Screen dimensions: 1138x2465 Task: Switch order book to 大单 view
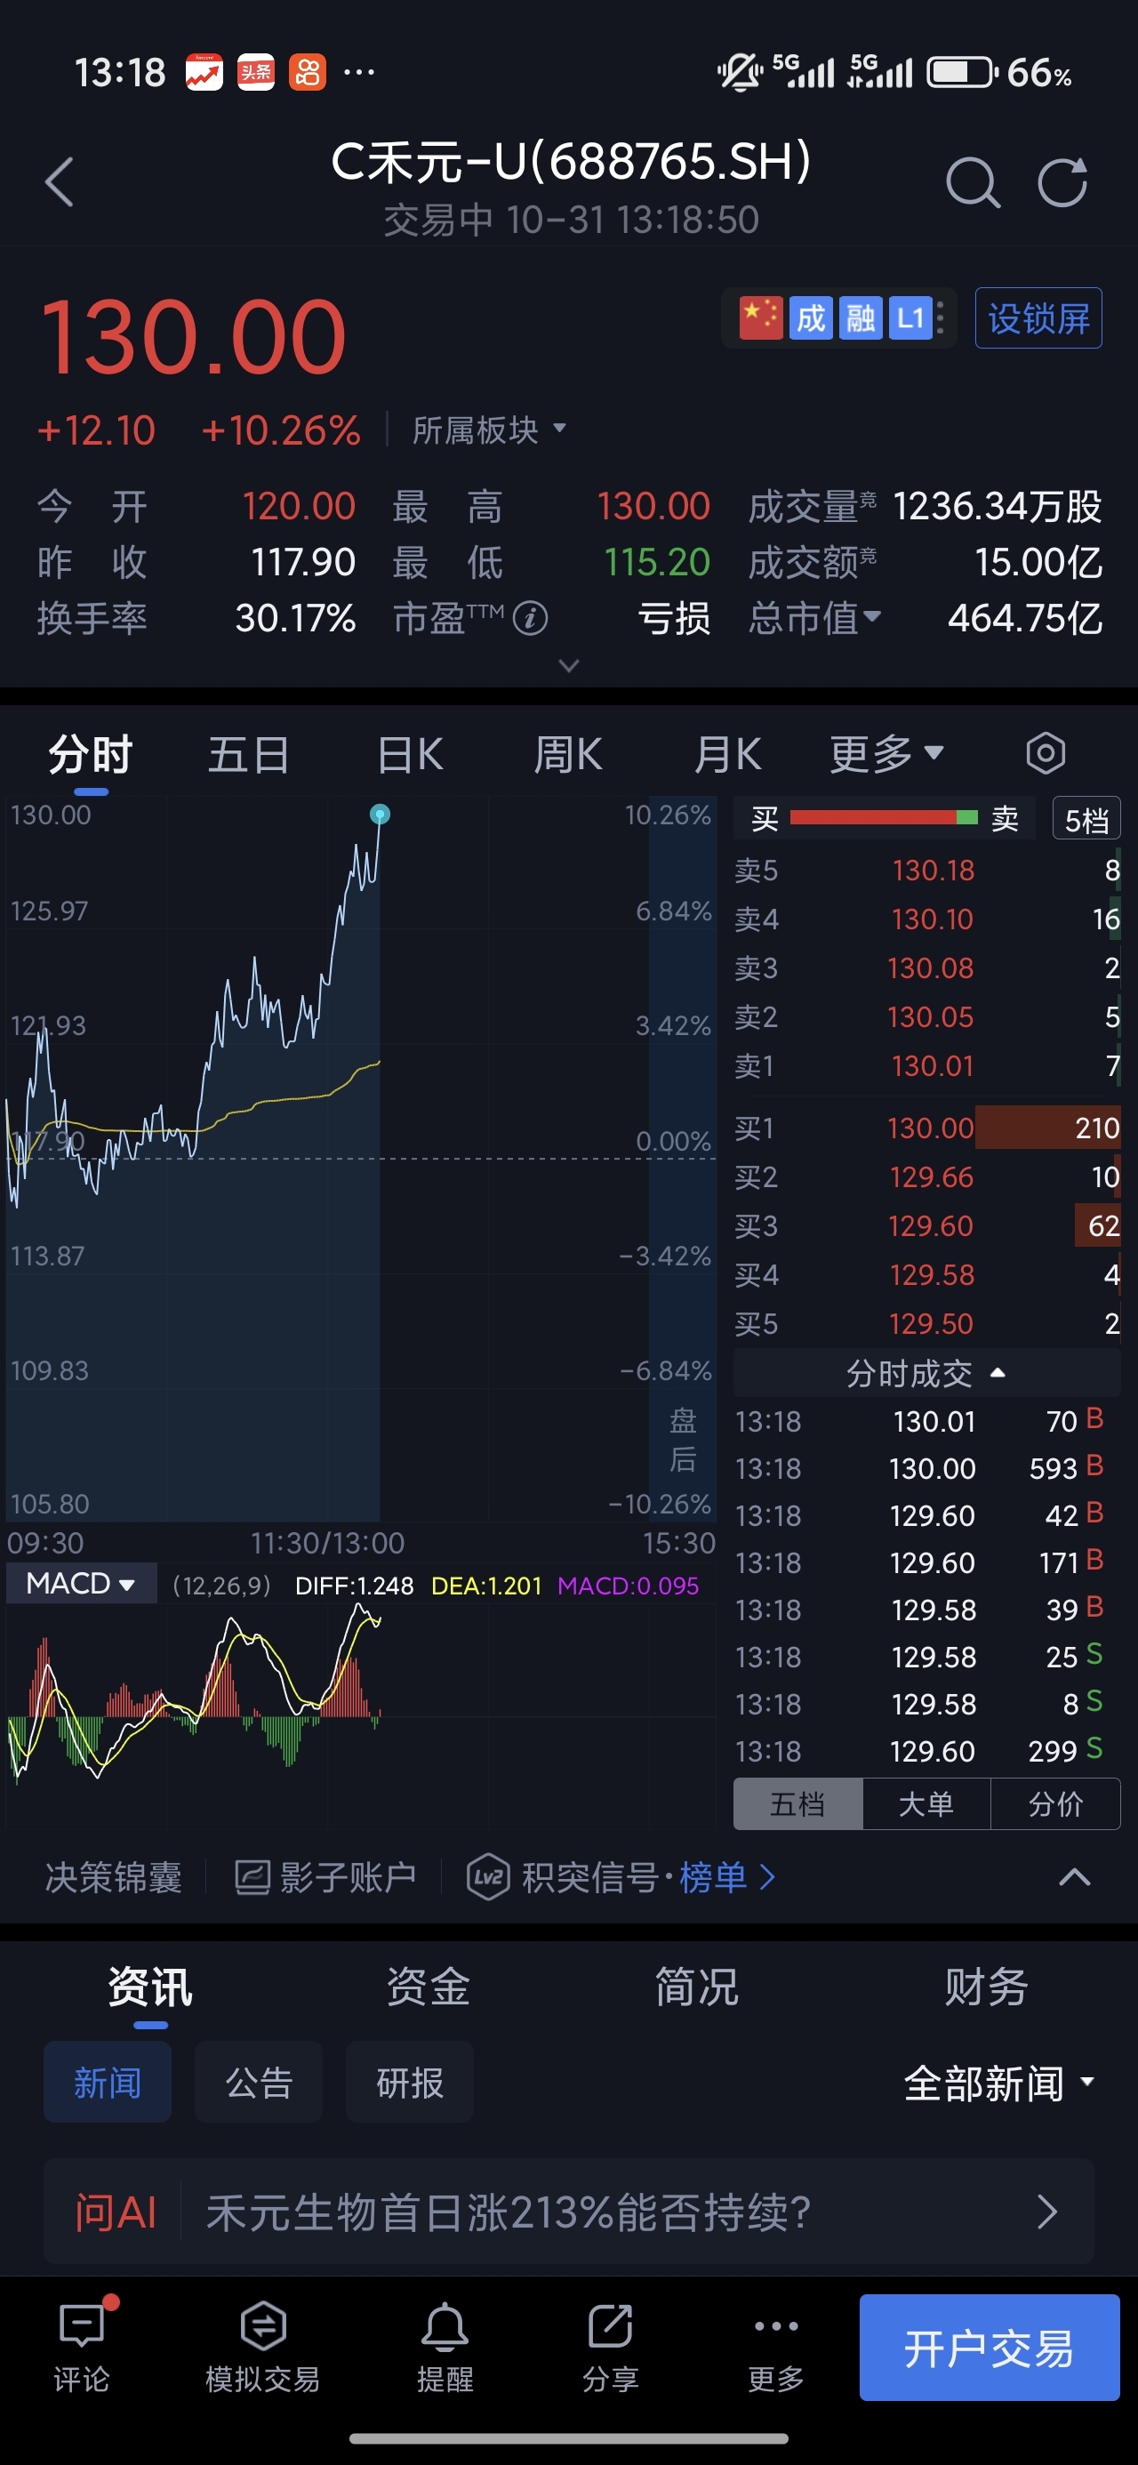[926, 1803]
